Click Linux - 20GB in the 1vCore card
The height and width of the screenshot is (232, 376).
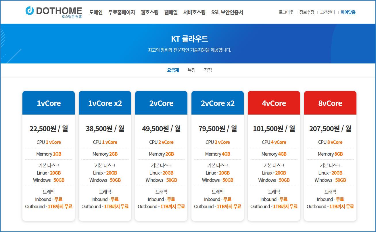pos(49,173)
